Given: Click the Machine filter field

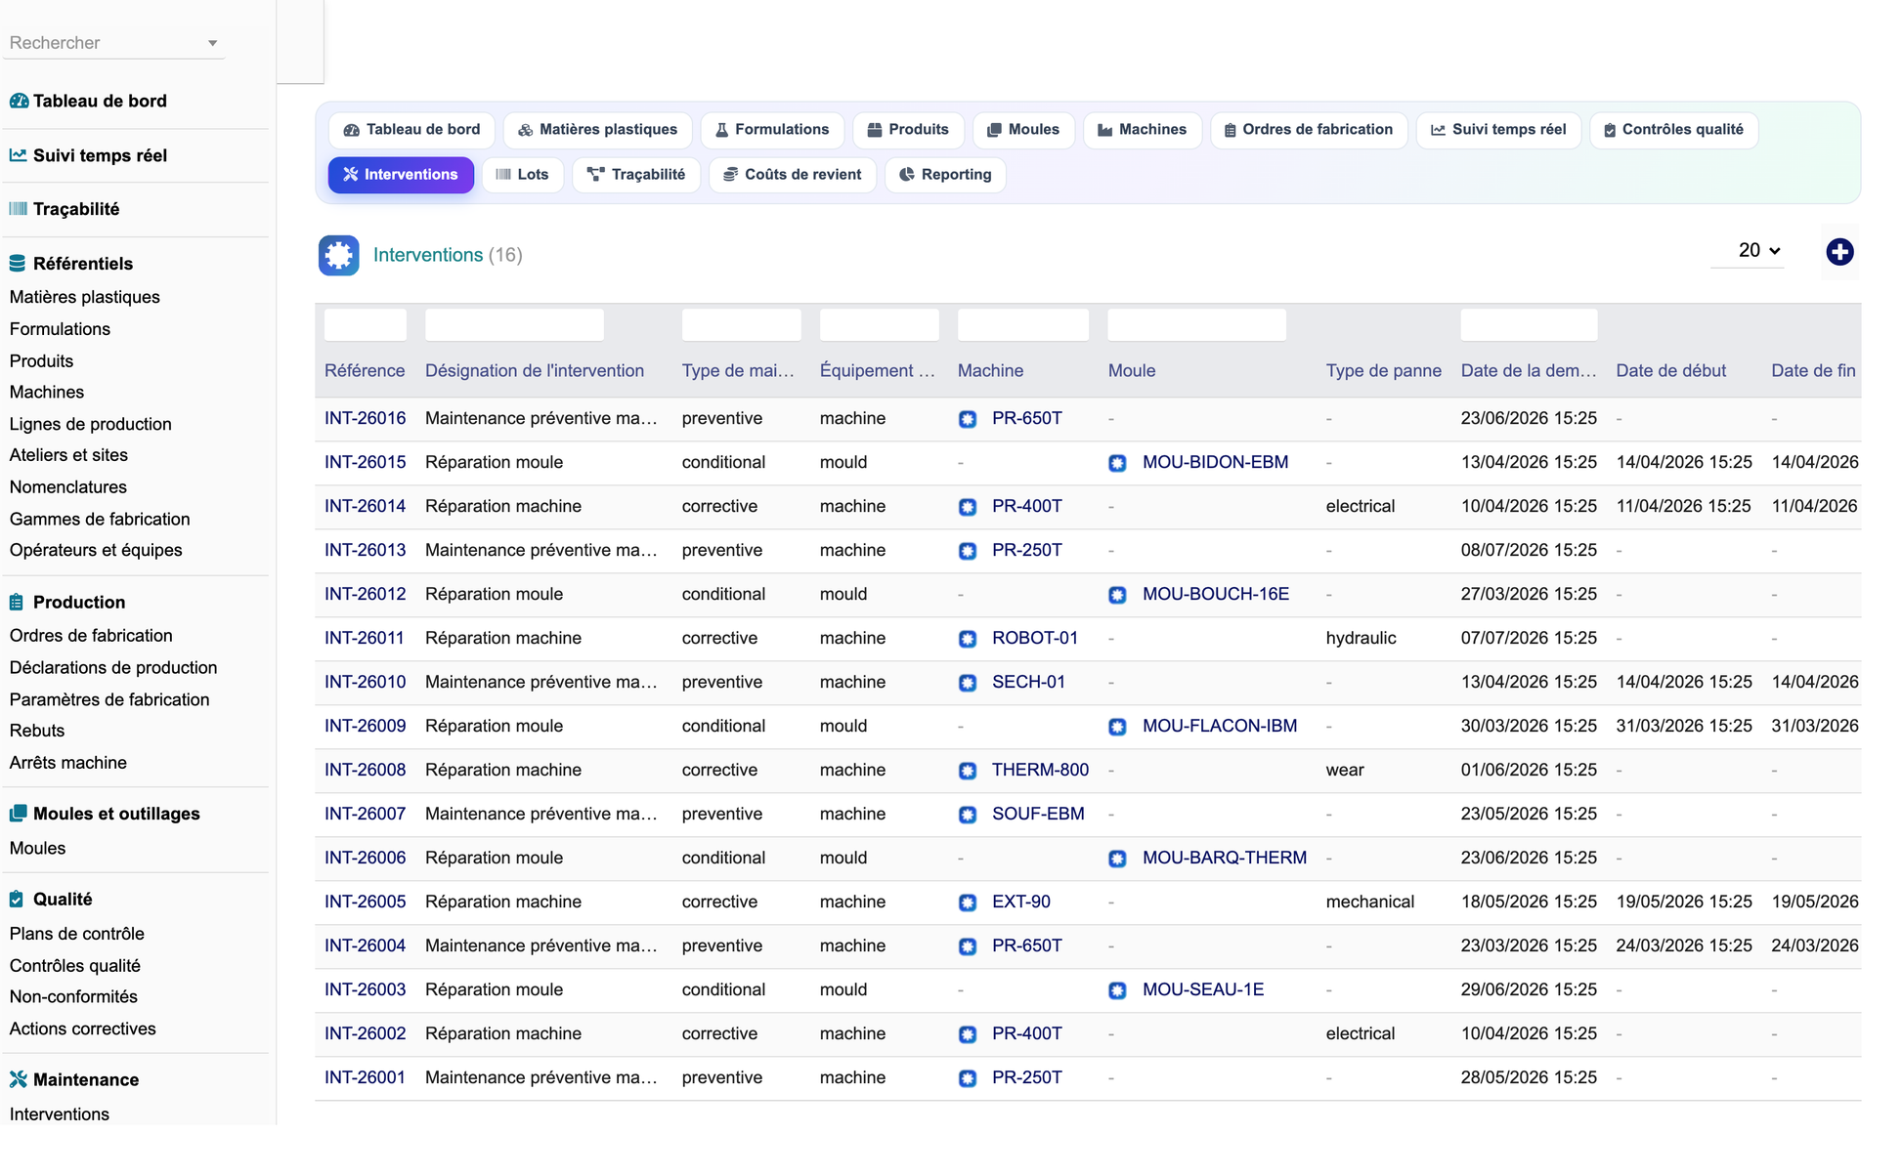Looking at the screenshot, I should (1023, 325).
